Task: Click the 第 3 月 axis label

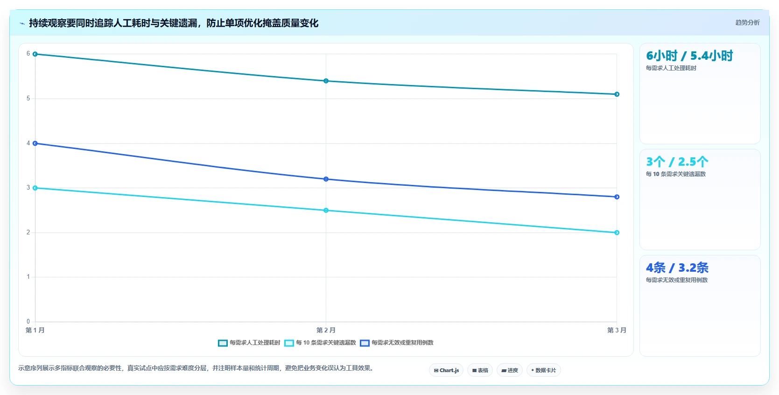Action: [617, 330]
